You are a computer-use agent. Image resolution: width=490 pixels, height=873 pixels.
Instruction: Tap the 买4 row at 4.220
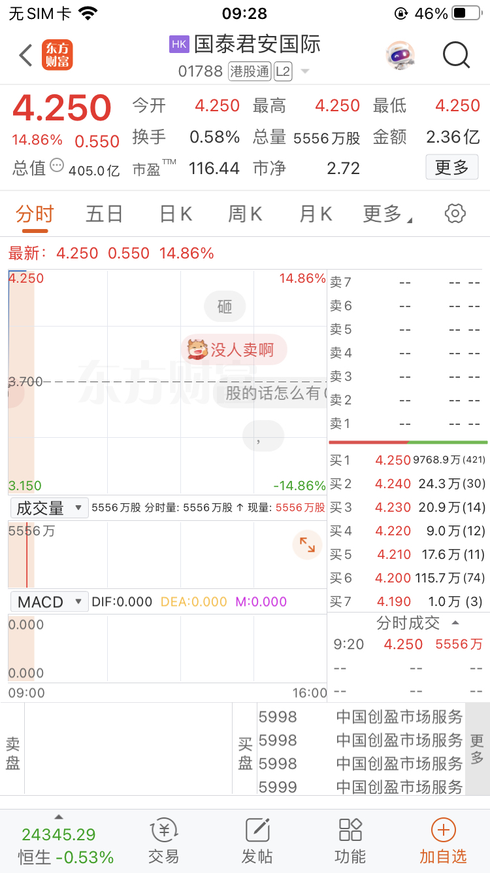coord(408,531)
